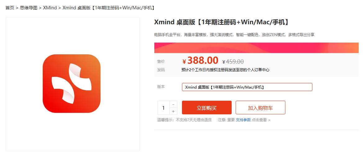Click the 立即购买 button
The image size is (363, 156).
click(206, 108)
